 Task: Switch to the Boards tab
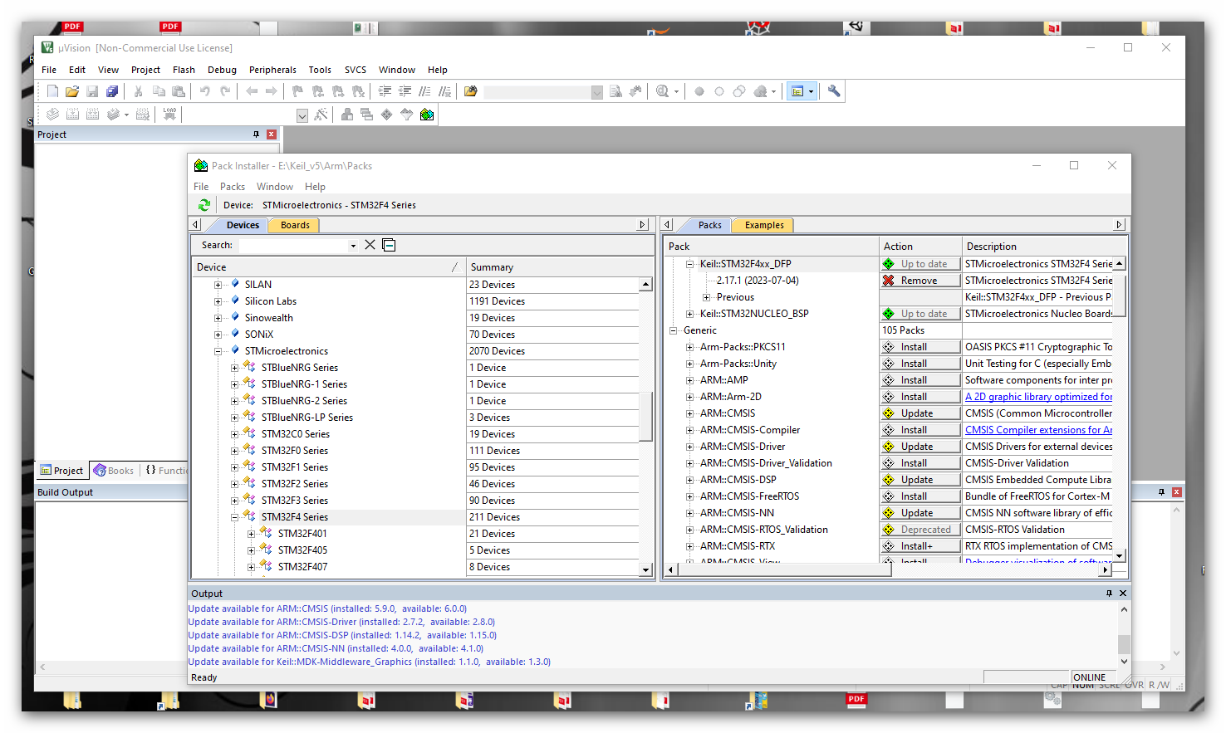click(295, 225)
